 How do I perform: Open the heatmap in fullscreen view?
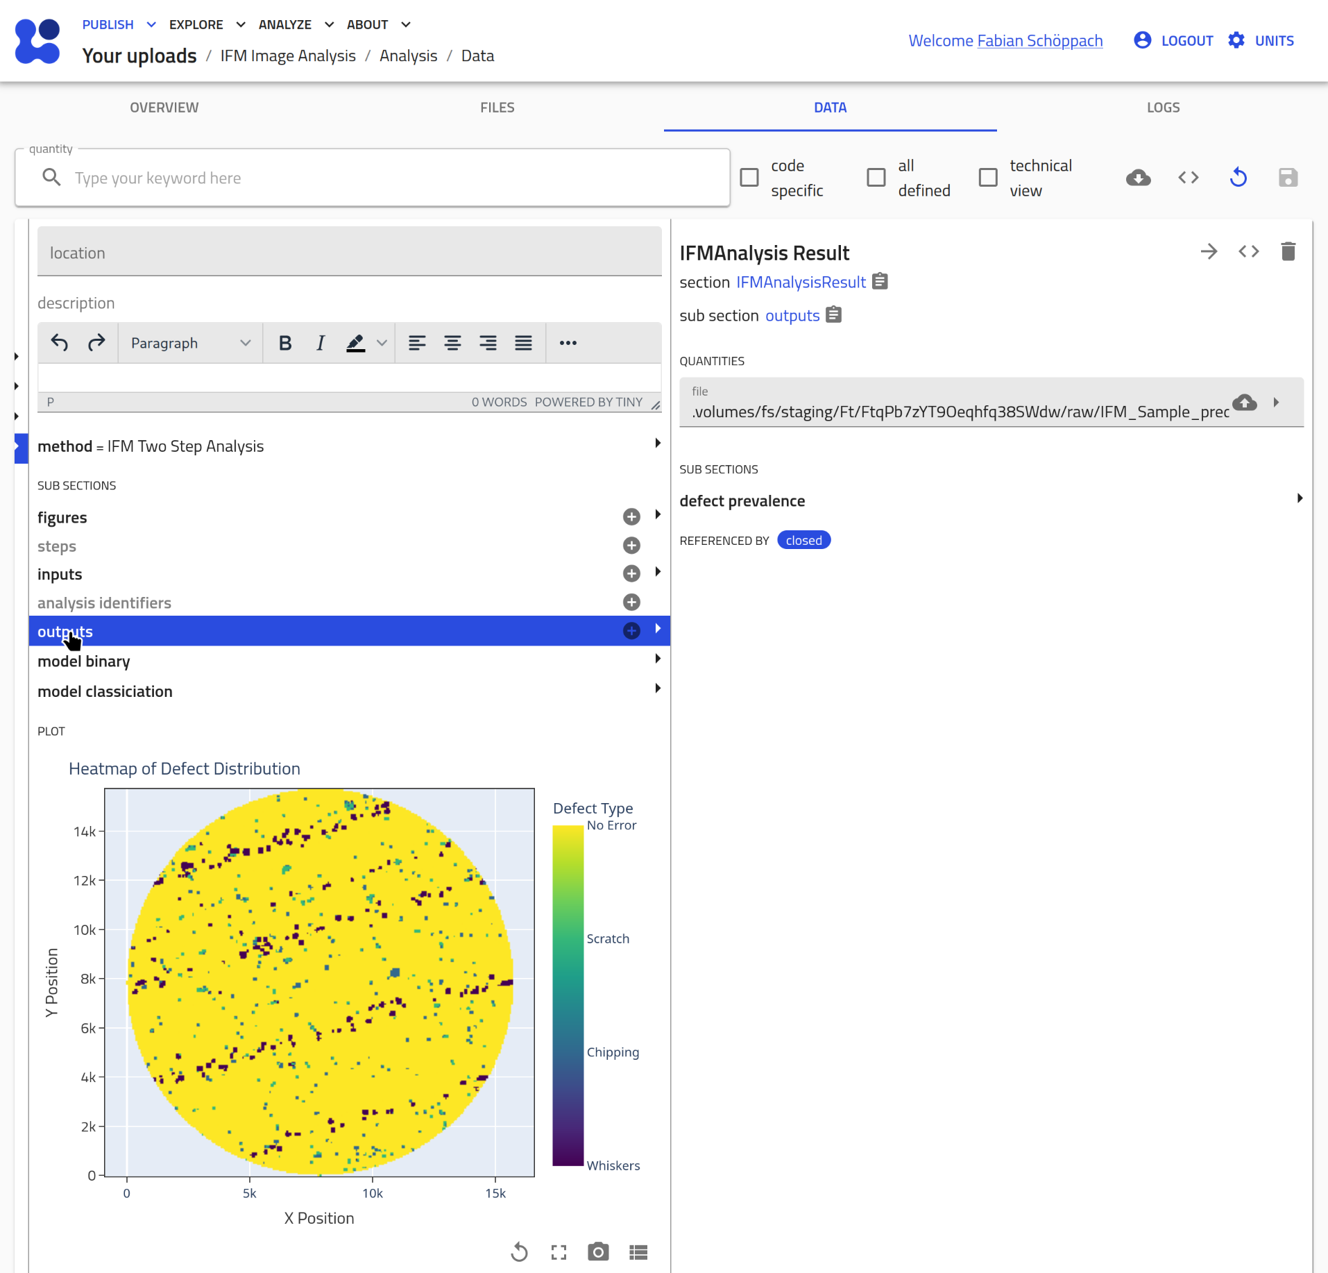coord(559,1251)
